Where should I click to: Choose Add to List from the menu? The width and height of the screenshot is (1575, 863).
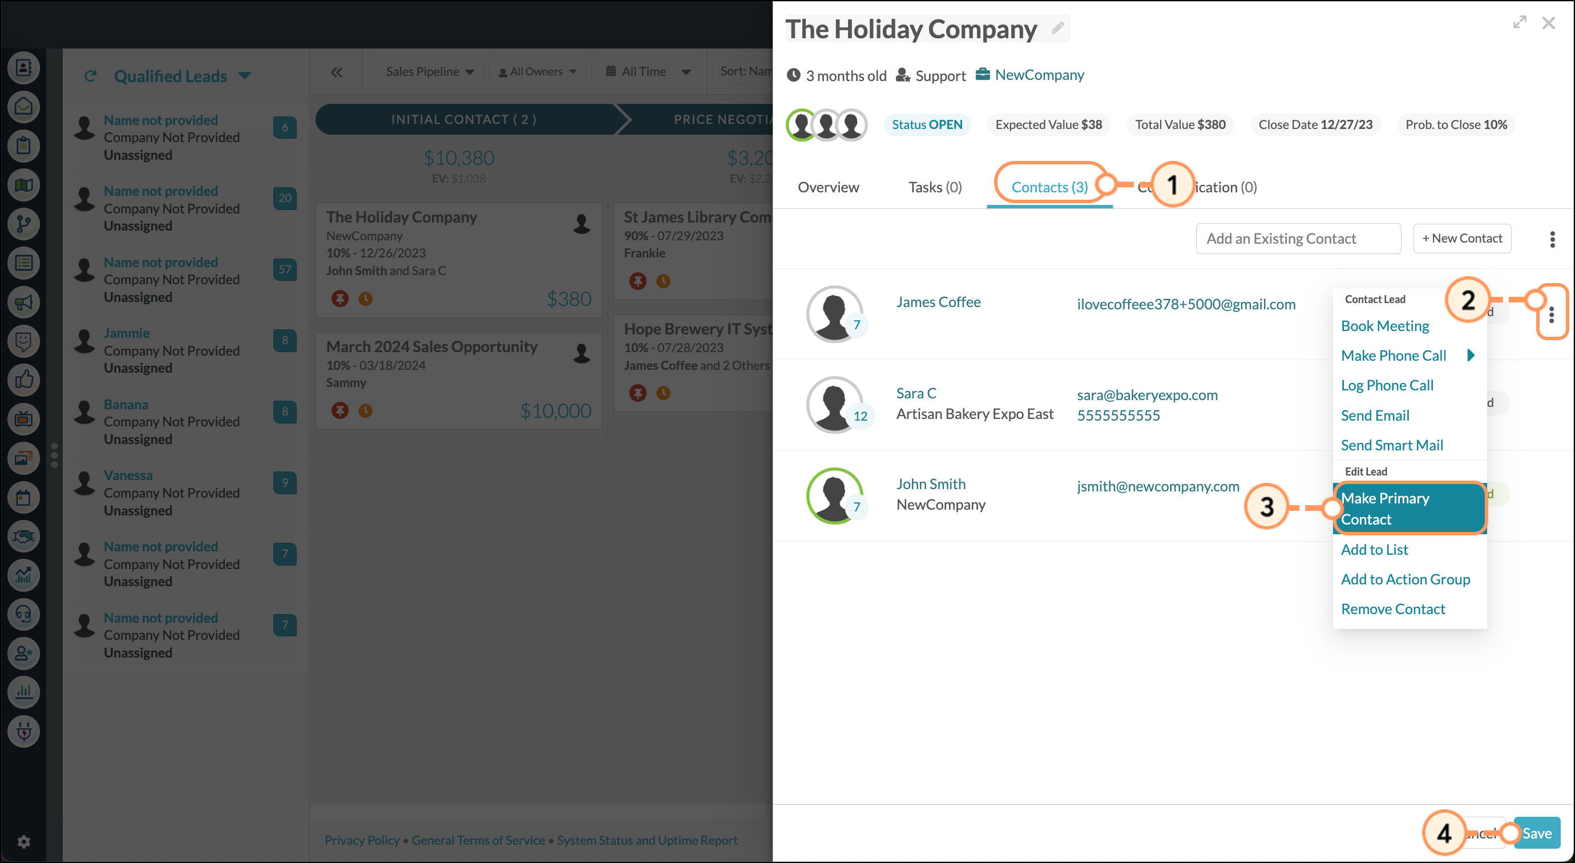[1375, 550]
